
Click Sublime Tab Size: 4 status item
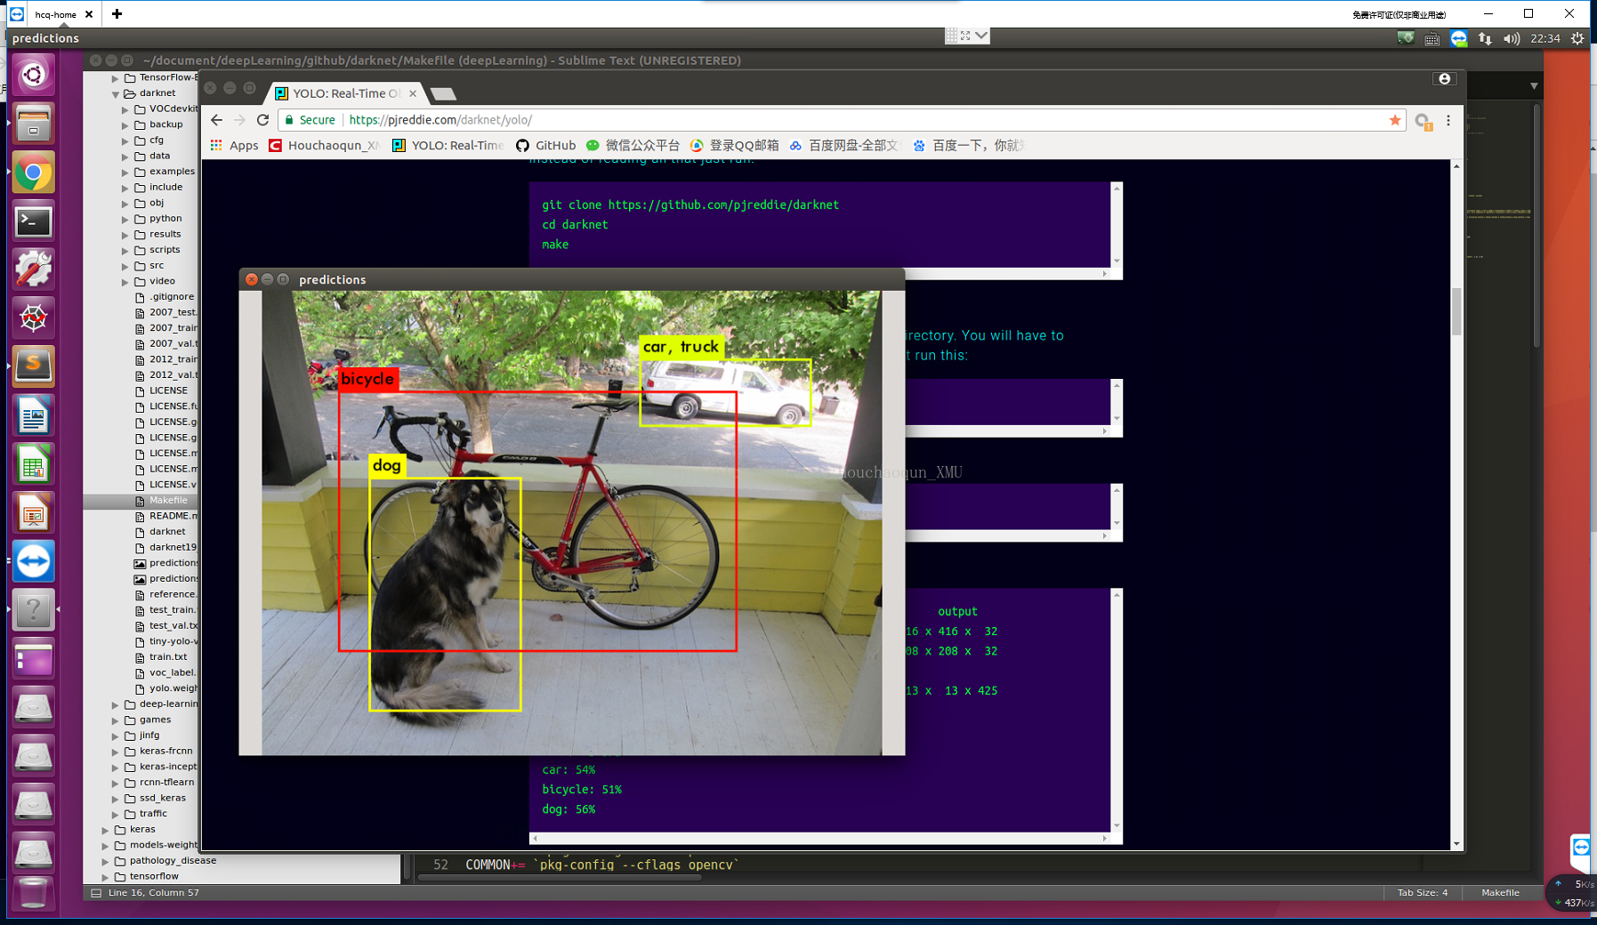[1422, 893]
